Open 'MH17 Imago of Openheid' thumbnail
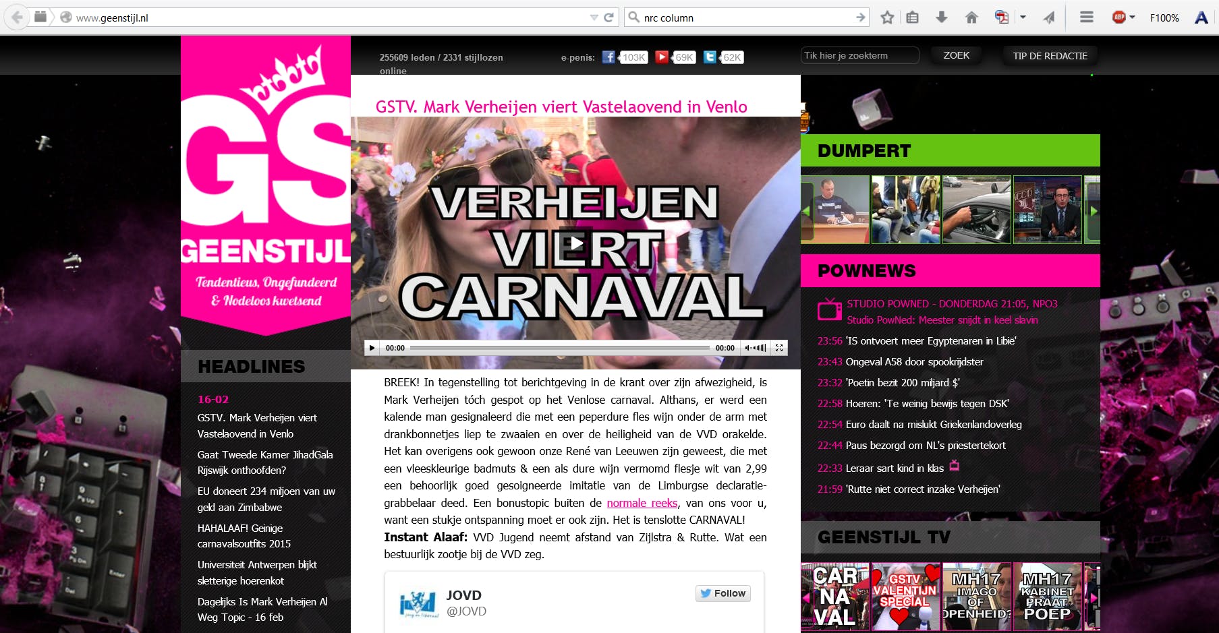This screenshot has width=1219, height=633. coord(976,597)
